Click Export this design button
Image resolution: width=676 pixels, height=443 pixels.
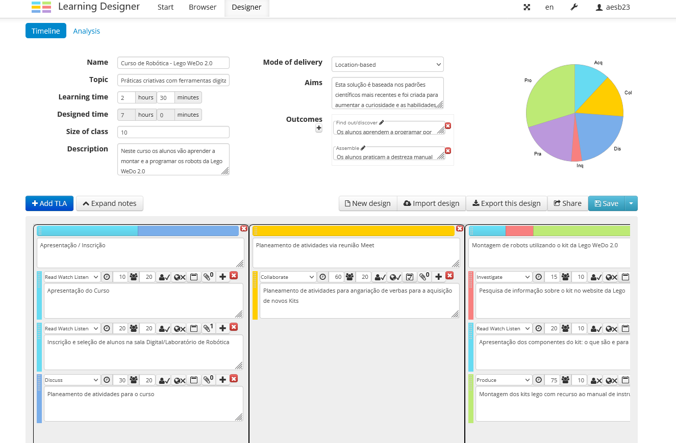click(506, 203)
